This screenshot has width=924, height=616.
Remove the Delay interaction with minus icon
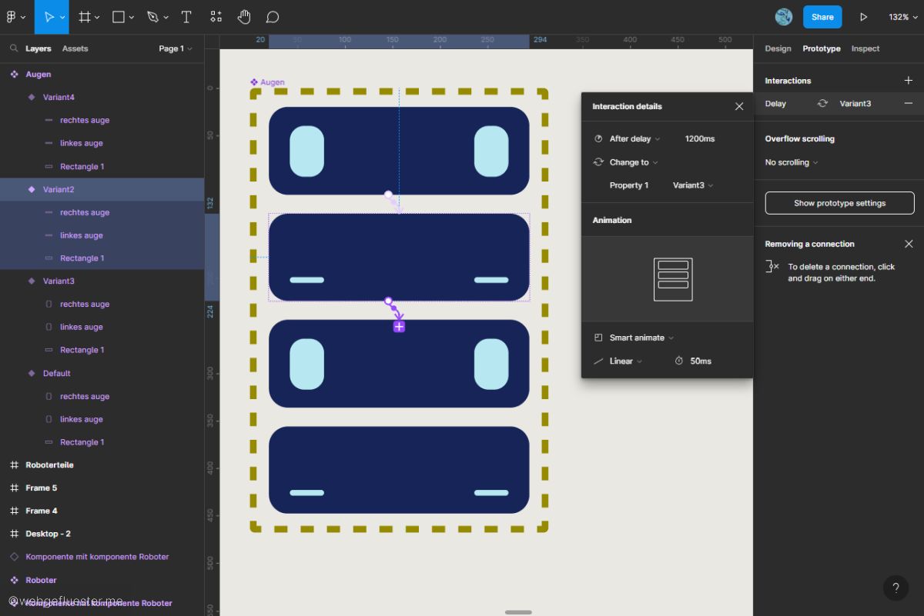[908, 103]
